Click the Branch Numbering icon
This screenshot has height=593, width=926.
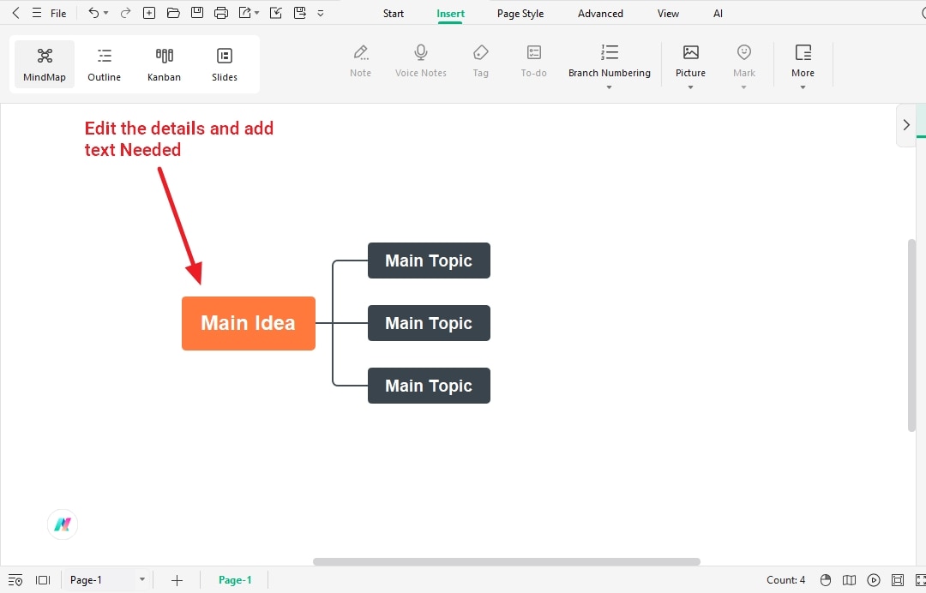pyautogui.click(x=610, y=52)
